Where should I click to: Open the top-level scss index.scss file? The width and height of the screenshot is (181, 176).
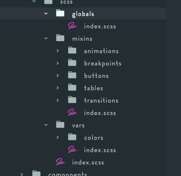pos(88,163)
